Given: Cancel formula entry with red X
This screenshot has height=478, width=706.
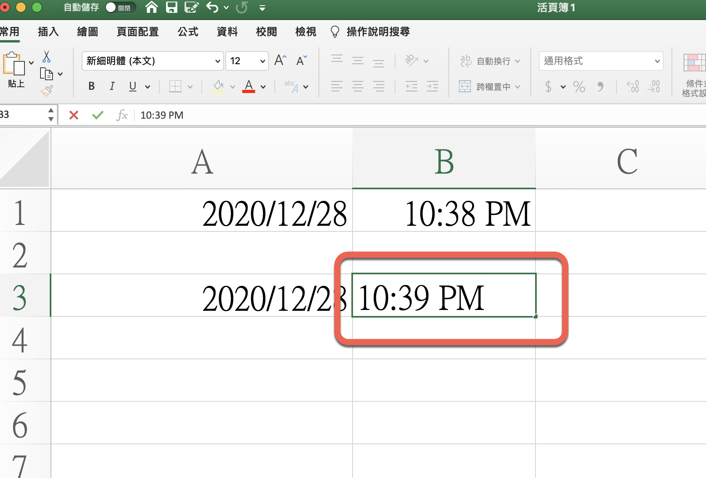Looking at the screenshot, I should click(x=74, y=115).
